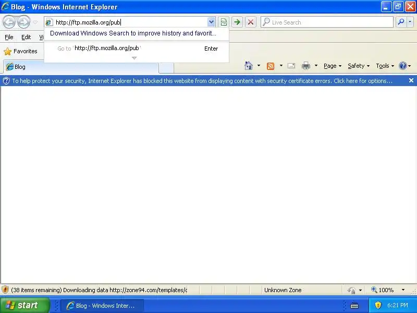The height and width of the screenshot is (313, 417).
Task: Click the Read Mail envelope icon
Action: pyautogui.click(x=291, y=66)
